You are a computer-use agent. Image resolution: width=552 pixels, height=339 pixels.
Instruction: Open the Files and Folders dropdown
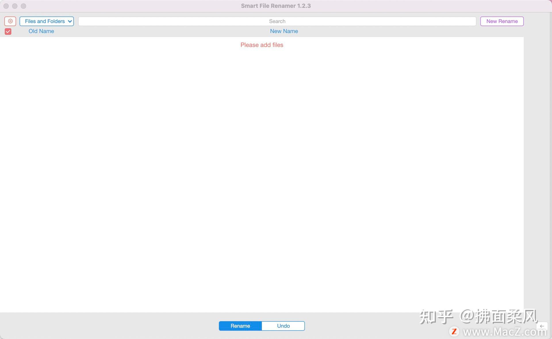45,21
